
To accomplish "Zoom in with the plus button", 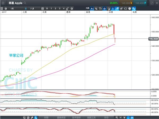I will (124, 118).
